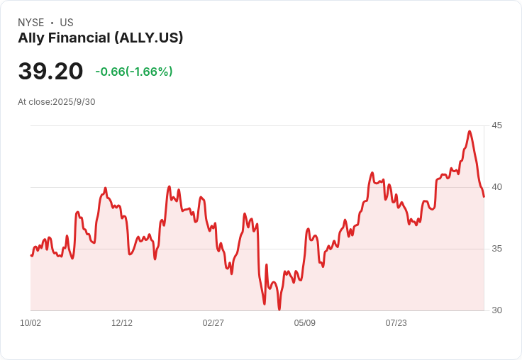522x360 pixels.
Task: Select the 05/09 date axis label
Action: coord(304,322)
